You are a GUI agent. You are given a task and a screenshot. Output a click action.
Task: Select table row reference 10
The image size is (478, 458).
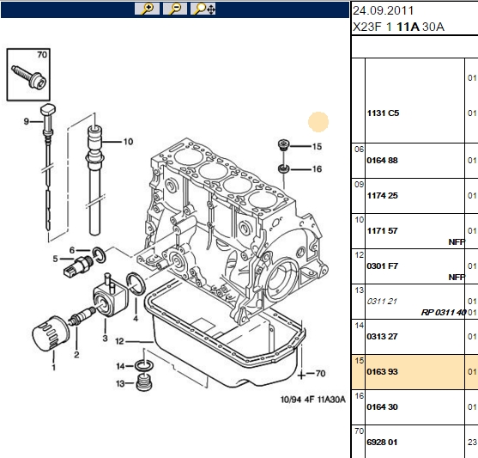tap(359, 219)
